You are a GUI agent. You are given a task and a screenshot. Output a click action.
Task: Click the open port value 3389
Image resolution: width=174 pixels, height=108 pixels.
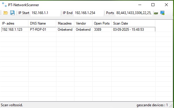(98, 30)
